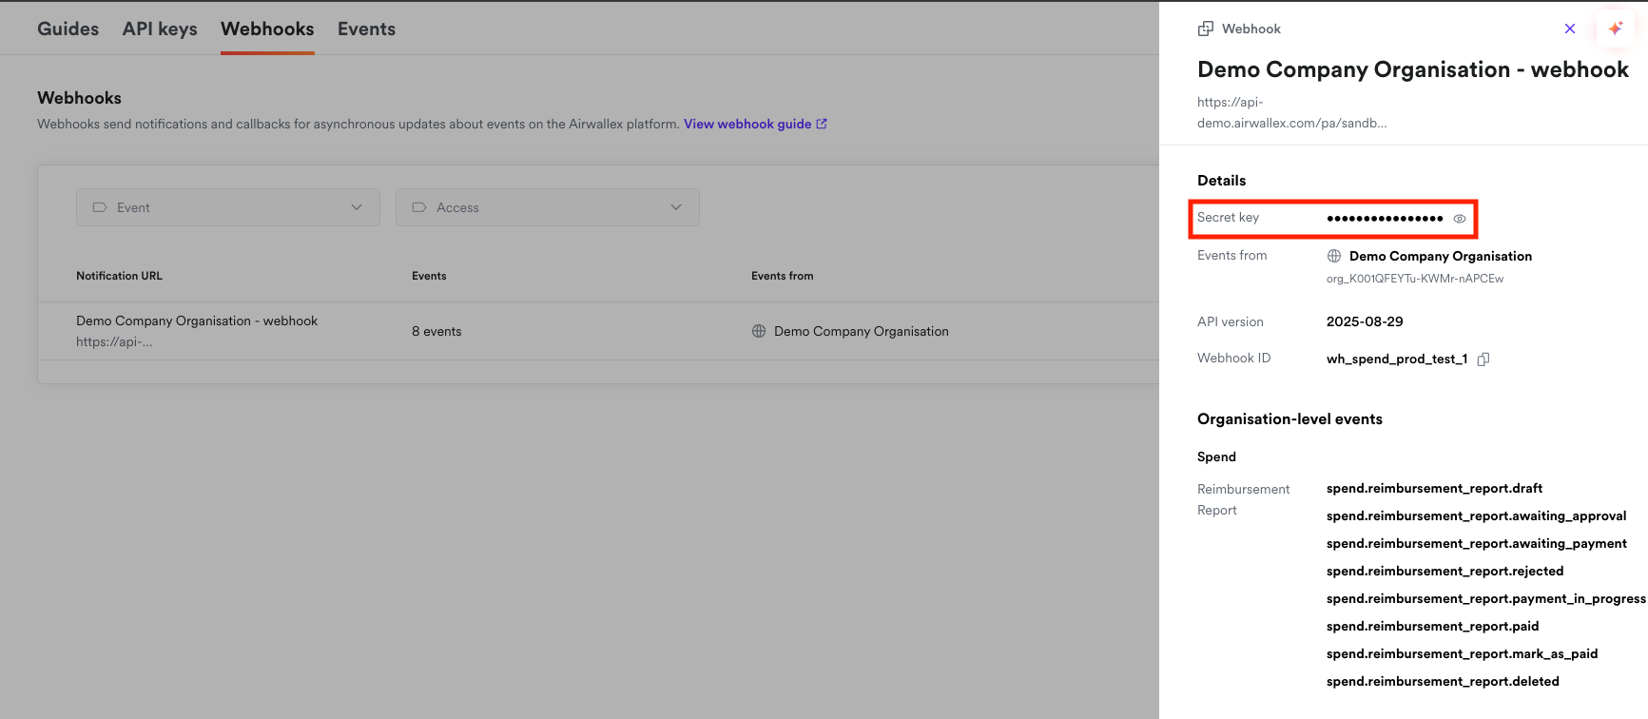Image resolution: width=1648 pixels, height=719 pixels.
Task: Click the Notification URL column header
Action: click(x=119, y=276)
